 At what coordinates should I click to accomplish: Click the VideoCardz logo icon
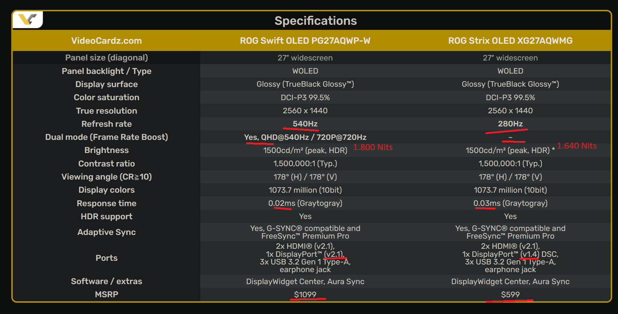click(x=28, y=19)
